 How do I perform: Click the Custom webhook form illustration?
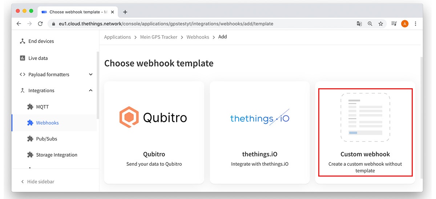point(365,117)
